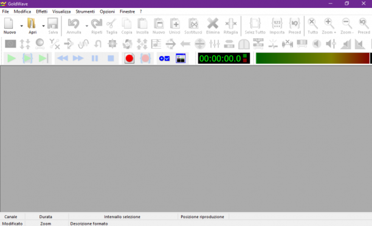Click the Tutto zoom-all magnifier

coord(312,26)
